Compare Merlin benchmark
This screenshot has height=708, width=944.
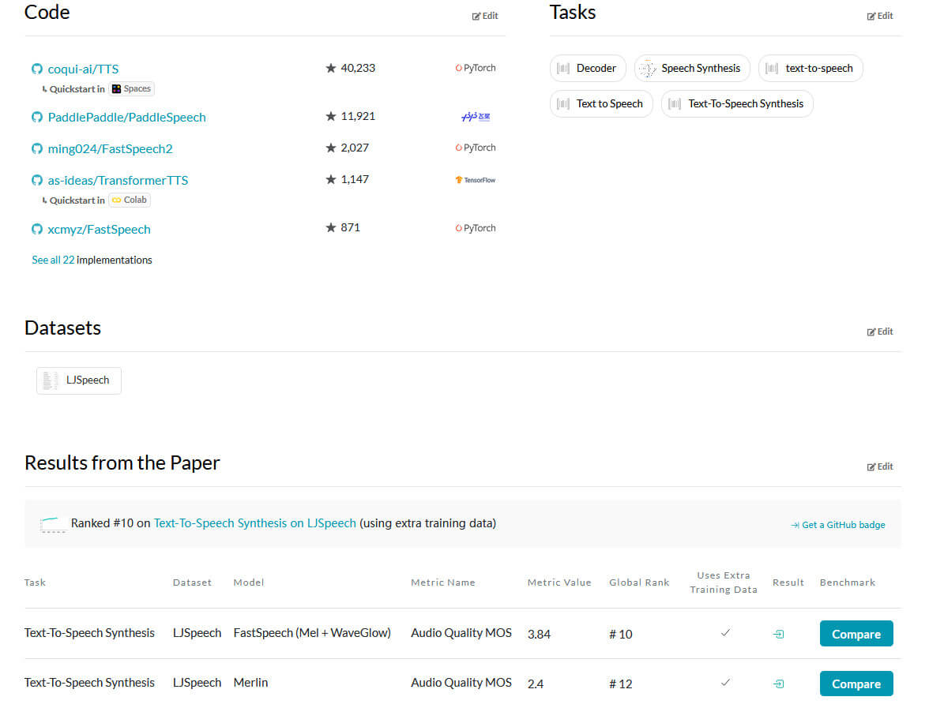click(x=856, y=684)
